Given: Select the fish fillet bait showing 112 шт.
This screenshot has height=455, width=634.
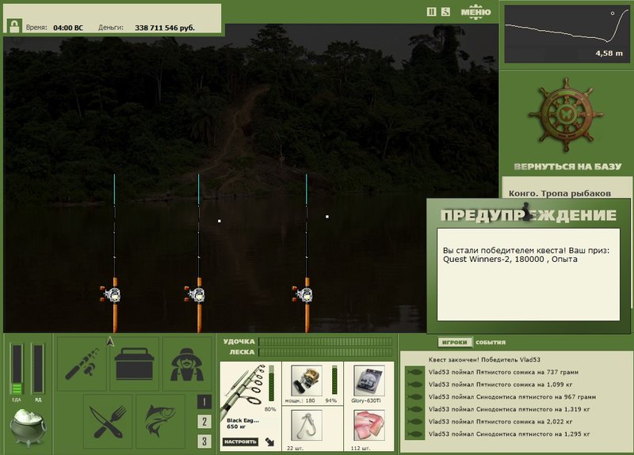Looking at the screenshot, I should (369, 426).
